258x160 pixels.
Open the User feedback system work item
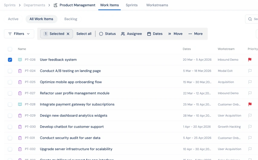coord(58,60)
